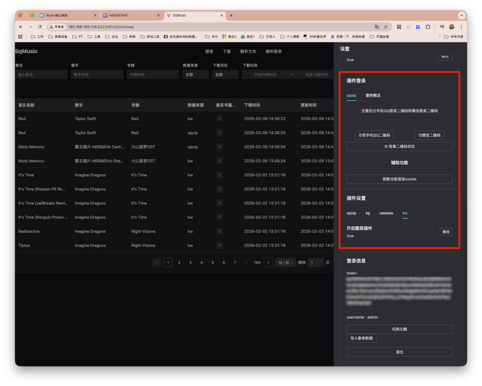The width and height of the screenshot is (482, 386).
Task: Click the 微信二维码 WeChat QR code button
Action: click(429, 135)
